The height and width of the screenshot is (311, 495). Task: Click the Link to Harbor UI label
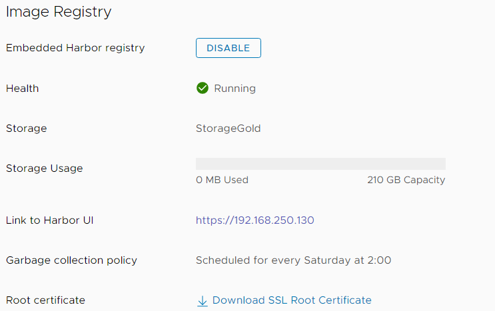pyautogui.click(x=49, y=220)
